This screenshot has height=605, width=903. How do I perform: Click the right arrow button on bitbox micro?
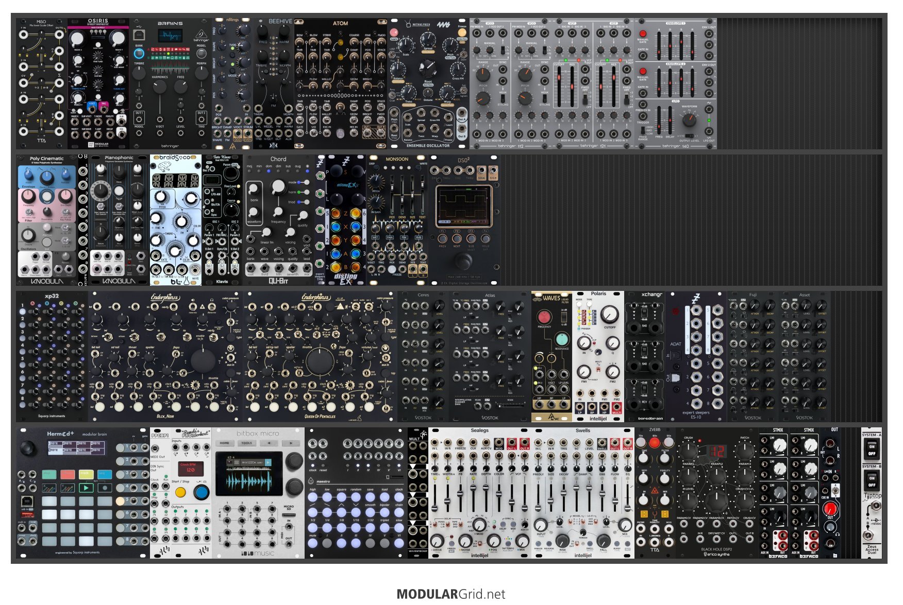tap(291, 443)
